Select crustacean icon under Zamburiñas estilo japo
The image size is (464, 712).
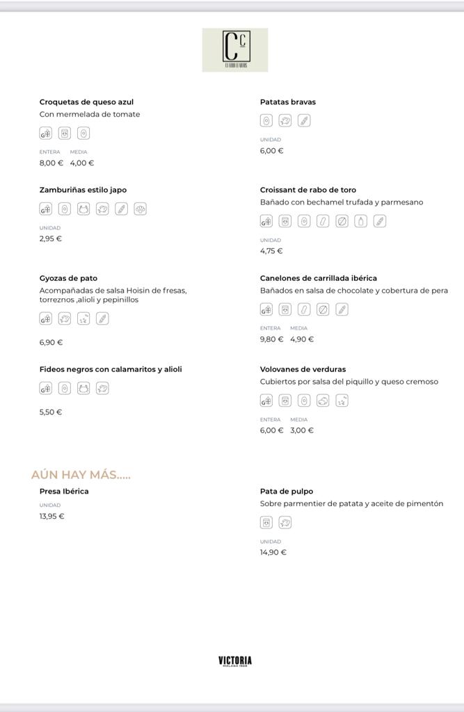[83, 209]
